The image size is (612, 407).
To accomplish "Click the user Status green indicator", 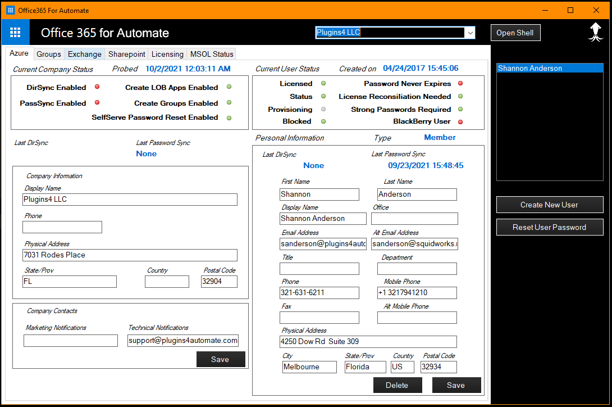I will (323, 96).
